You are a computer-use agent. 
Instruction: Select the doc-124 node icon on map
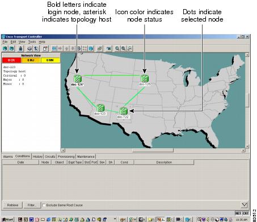click(78, 79)
